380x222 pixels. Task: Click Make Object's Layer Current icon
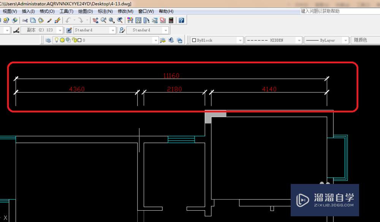pos(163,40)
